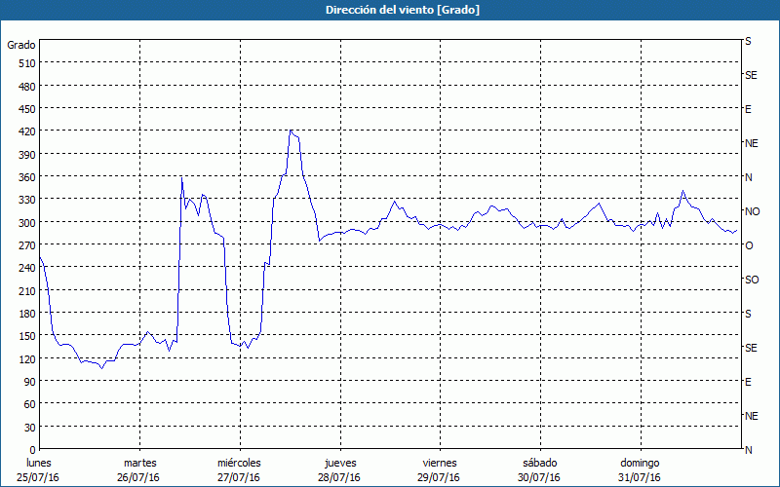780x487 pixels.
Task: Click the NO compass label on the right axis
Action: pyautogui.click(x=752, y=211)
